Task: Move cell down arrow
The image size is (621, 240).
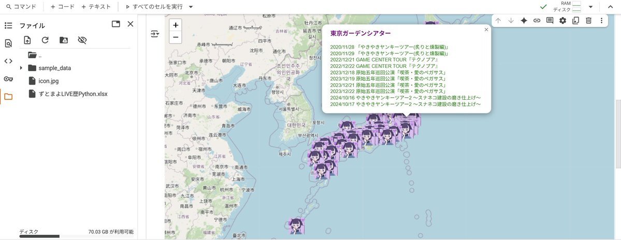Action: [x=511, y=21]
